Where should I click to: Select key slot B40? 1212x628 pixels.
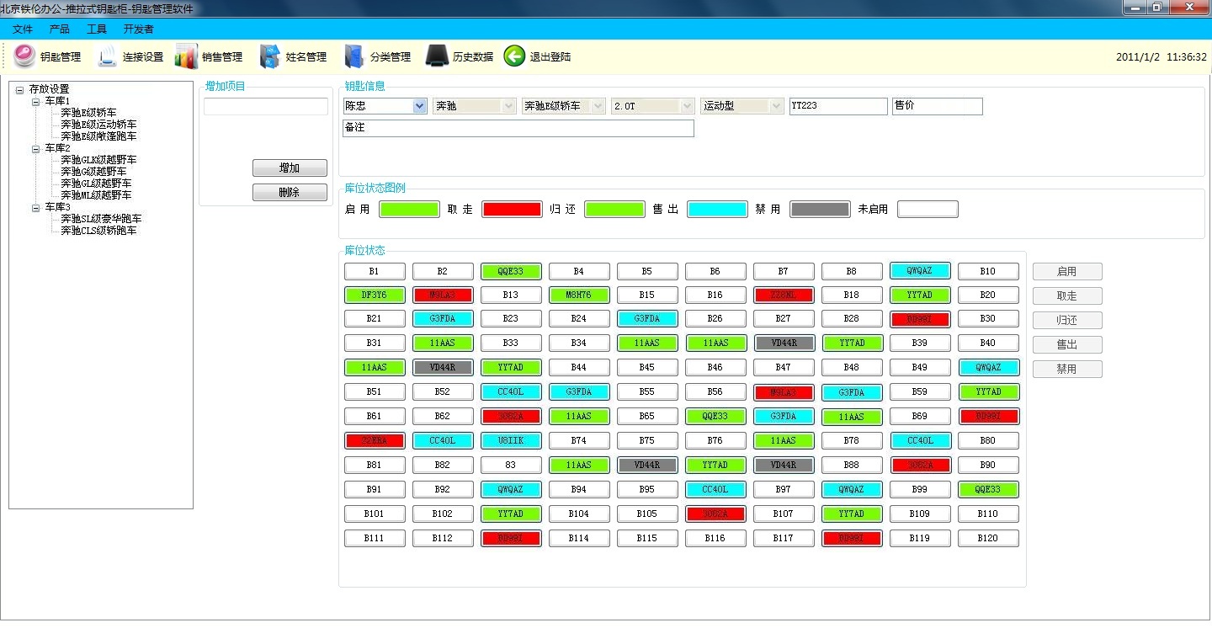coord(988,343)
